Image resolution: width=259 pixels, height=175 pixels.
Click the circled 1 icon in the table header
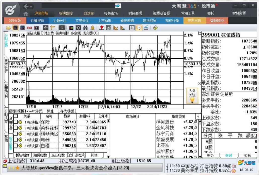point(107,116)
